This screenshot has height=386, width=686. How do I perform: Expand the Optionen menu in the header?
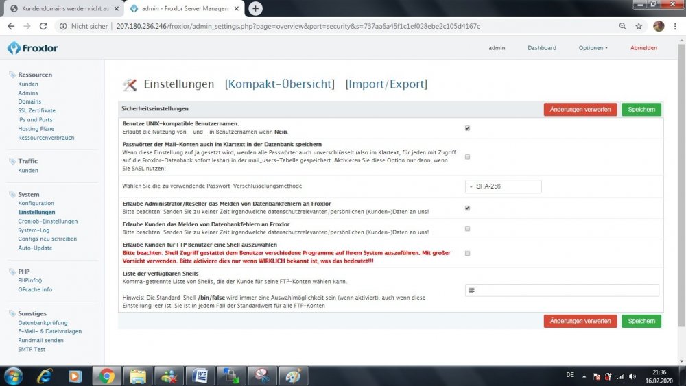[593, 48]
